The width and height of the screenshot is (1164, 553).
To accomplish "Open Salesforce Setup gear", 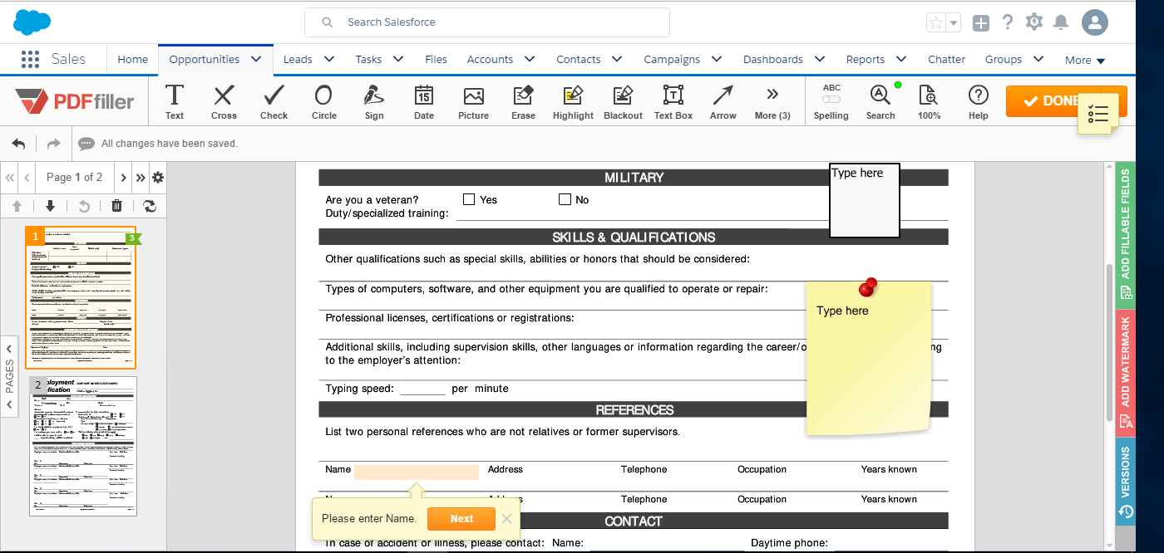I will 1034,22.
